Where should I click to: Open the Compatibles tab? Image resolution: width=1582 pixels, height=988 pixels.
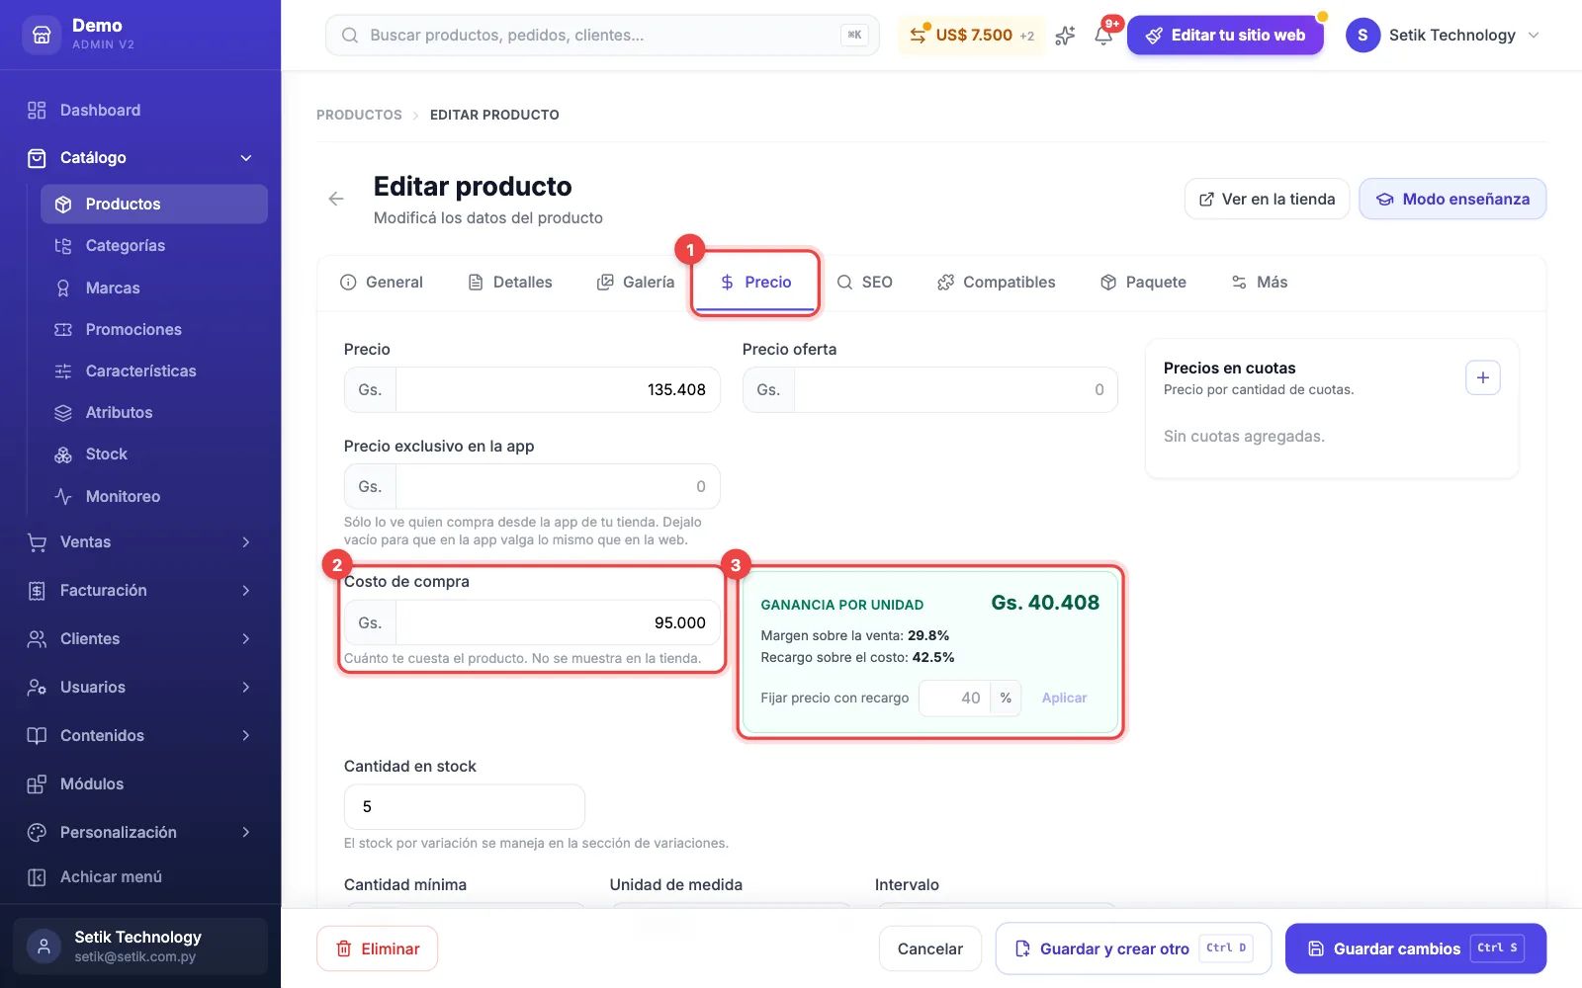pyautogui.click(x=997, y=283)
